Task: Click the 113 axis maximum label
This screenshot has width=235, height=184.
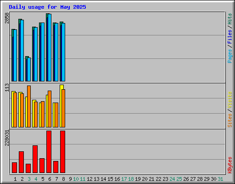Action: 7,87
